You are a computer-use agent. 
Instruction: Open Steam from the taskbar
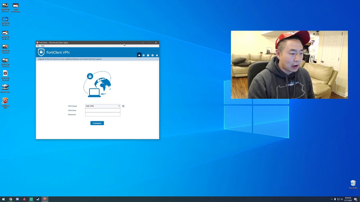pyautogui.click(x=38, y=199)
